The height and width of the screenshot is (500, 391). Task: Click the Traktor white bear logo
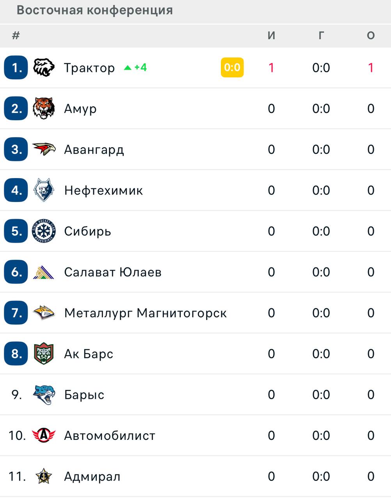pyautogui.click(x=43, y=68)
